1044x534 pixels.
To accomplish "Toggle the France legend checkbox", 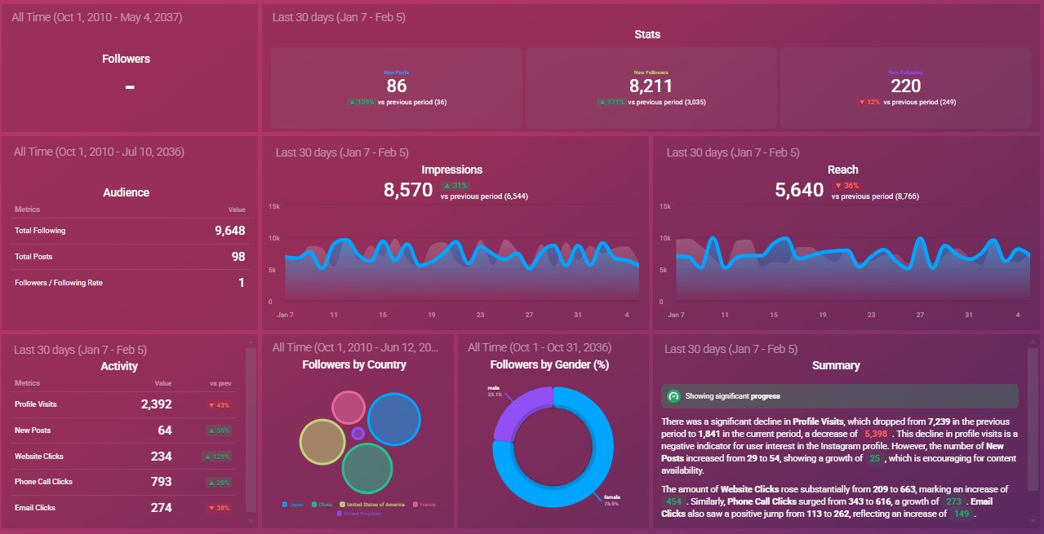I will [x=415, y=505].
